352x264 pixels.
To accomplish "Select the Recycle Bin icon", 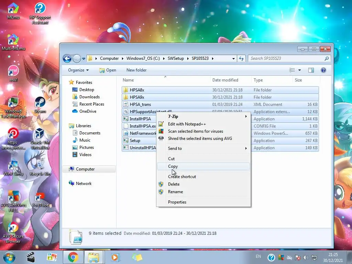I will [40, 167].
